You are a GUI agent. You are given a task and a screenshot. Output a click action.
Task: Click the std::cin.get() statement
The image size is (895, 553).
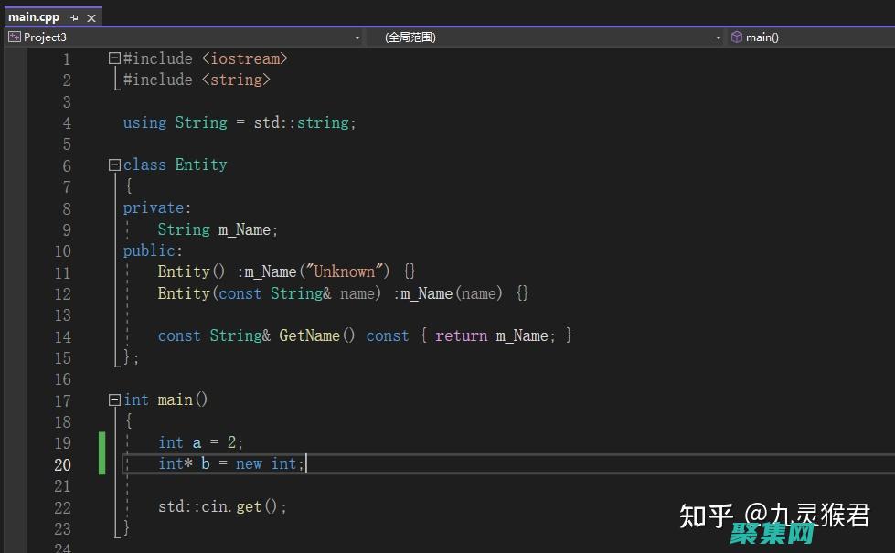222,506
